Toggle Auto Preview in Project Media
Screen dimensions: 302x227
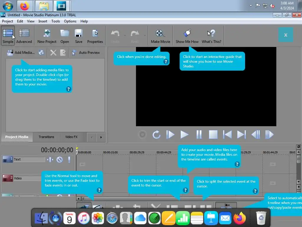click(x=86, y=53)
